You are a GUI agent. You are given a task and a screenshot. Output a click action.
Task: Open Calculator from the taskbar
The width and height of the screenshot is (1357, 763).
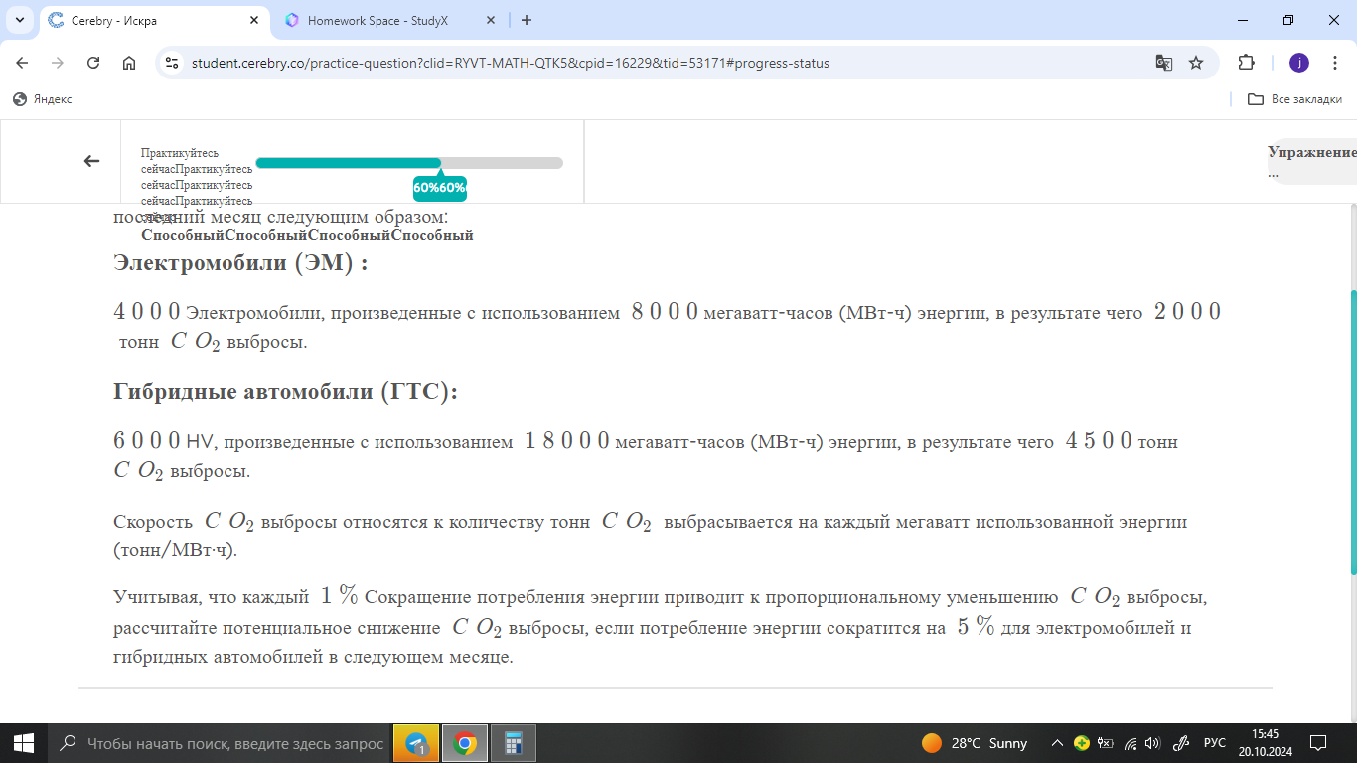pyautogui.click(x=513, y=743)
